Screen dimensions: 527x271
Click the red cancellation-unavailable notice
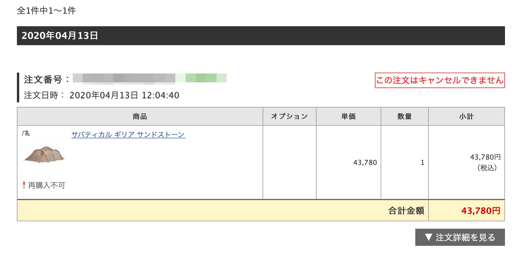439,80
